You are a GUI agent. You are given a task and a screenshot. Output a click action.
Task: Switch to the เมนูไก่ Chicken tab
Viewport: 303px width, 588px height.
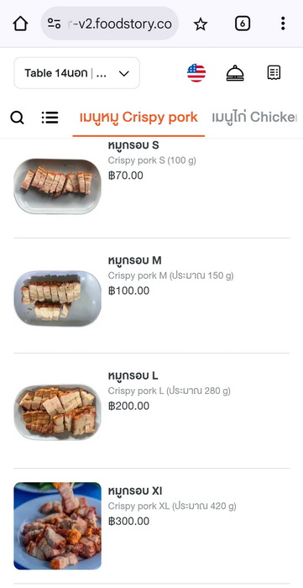click(x=254, y=118)
